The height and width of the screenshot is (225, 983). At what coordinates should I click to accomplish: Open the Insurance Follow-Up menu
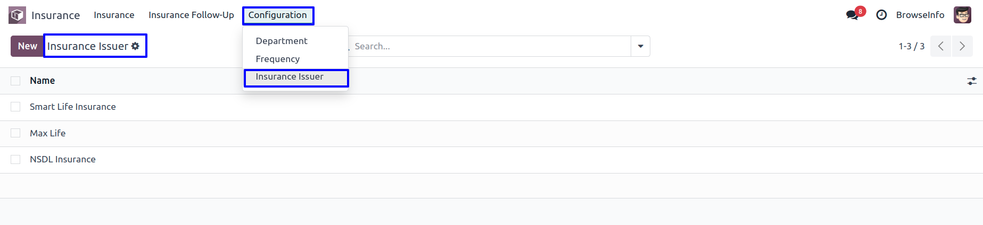pos(191,15)
